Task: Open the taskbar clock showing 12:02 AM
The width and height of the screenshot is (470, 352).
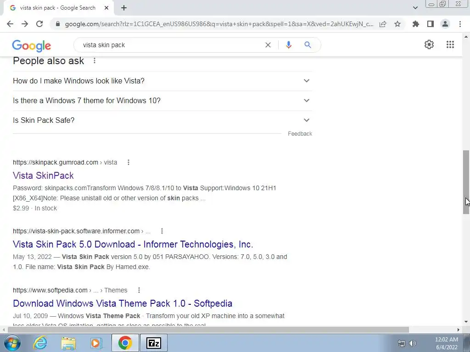Action: click(446, 343)
